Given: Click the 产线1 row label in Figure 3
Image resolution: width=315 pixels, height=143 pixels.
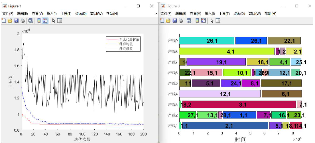Looking at the screenshot, I should click(173, 126).
